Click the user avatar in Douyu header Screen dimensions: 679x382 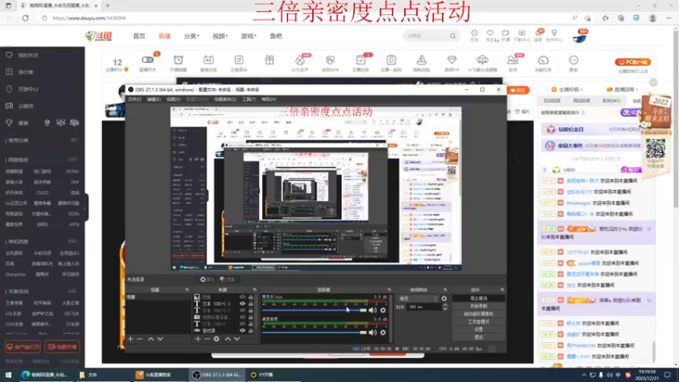tap(580, 37)
